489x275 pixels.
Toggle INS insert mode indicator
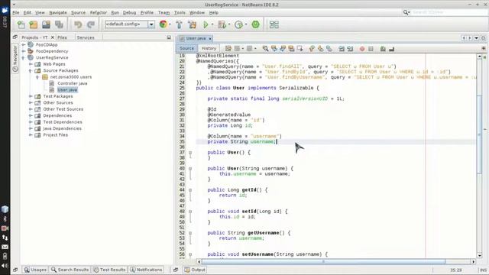pos(484,270)
